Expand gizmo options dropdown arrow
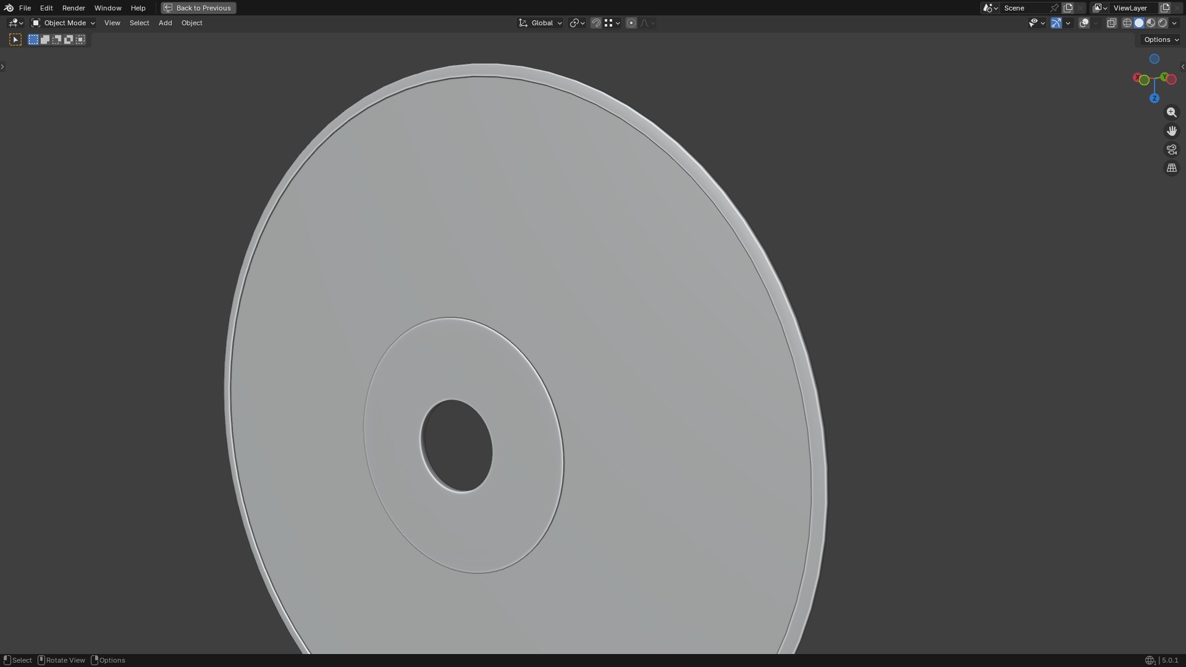Image resolution: width=1186 pixels, height=667 pixels. click(x=1068, y=23)
